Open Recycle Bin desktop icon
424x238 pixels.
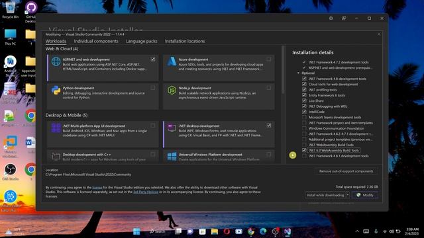[11, 10]
